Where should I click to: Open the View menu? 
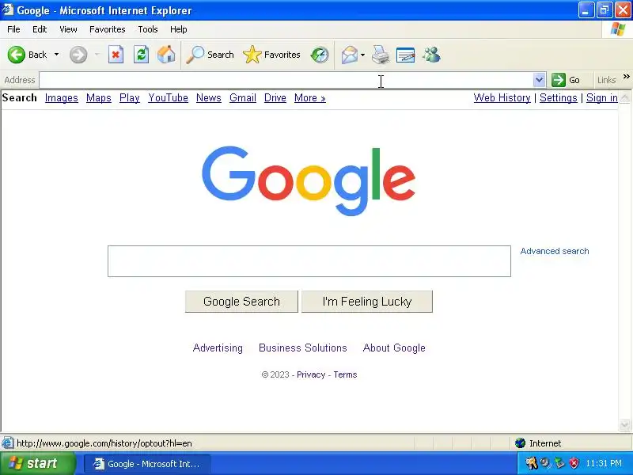(68, 29)
